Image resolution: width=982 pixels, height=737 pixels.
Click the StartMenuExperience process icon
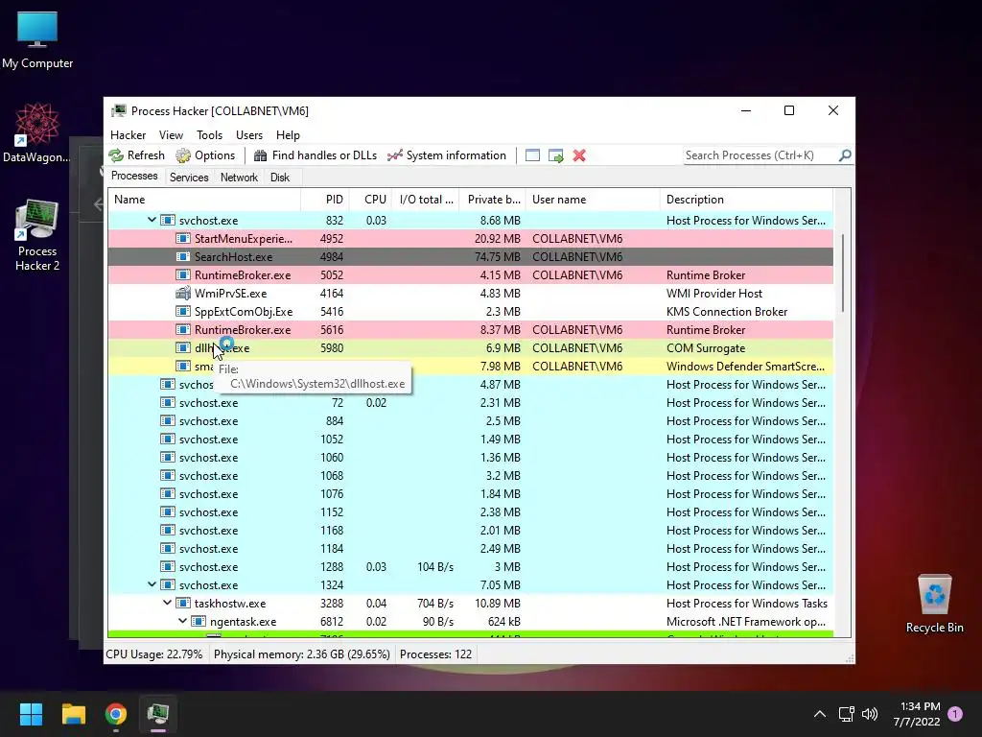click(x=183, y=239)
